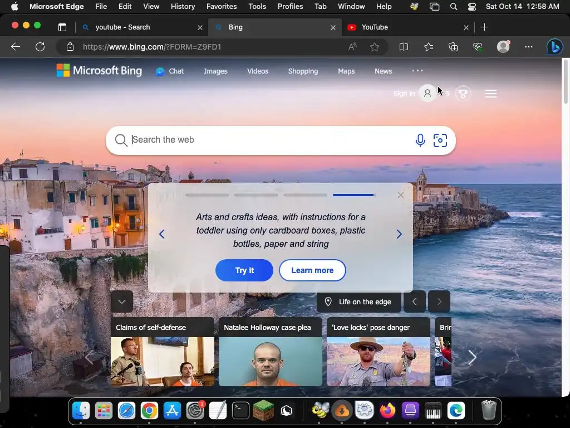Open visual search camera icon
This screenshot has width=570, height=428.
click(440, 140)
